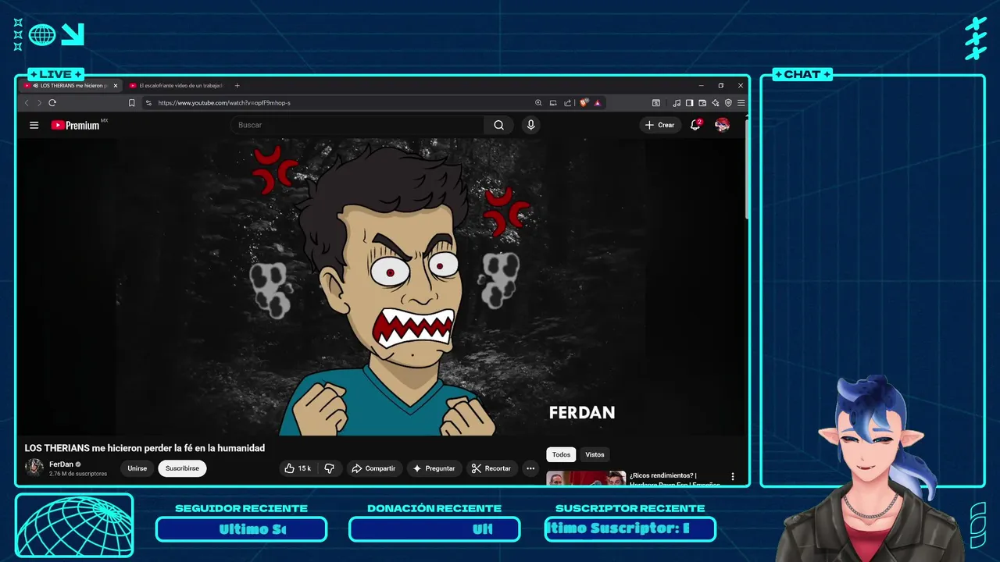
Task: Like the video with 15 k thumbs up
Action: pos(298,468)
